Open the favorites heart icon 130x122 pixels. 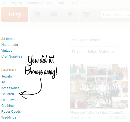pyautogui.click(x=70, y=14)
